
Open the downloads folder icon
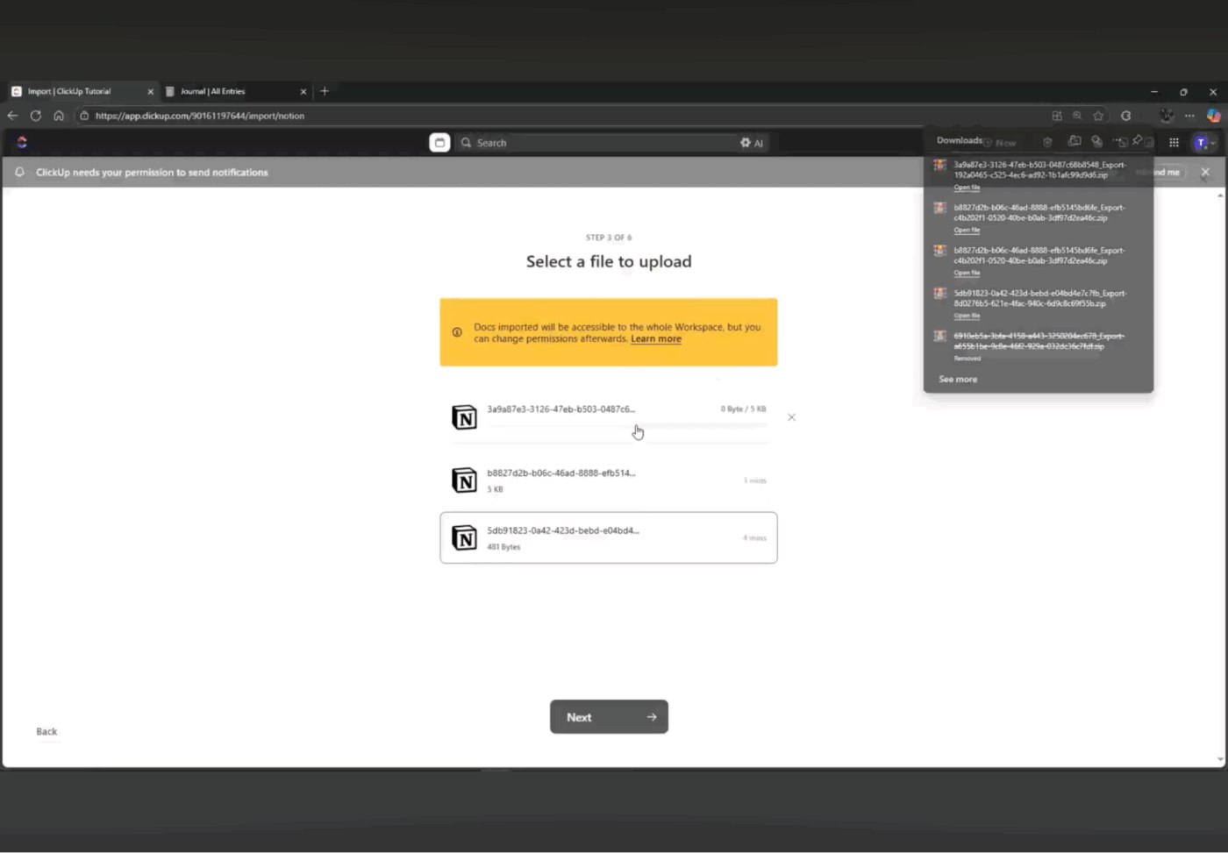(1074, 140)
